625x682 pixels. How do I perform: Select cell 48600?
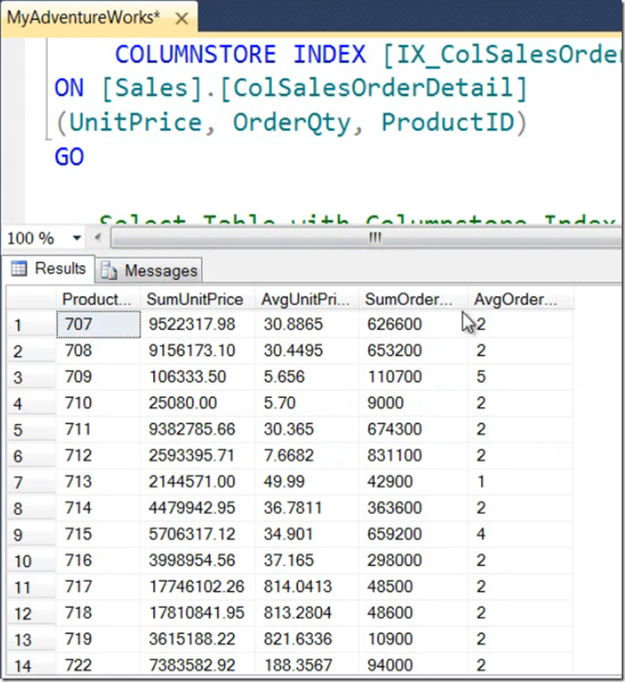coord(414,612)
